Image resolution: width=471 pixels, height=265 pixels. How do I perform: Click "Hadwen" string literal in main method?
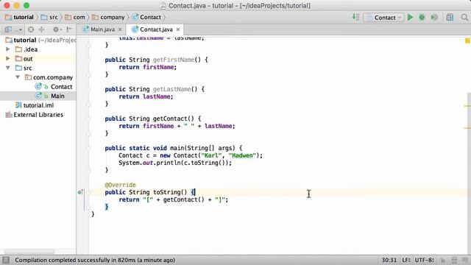pyautogui.click(x=242, y=155)
